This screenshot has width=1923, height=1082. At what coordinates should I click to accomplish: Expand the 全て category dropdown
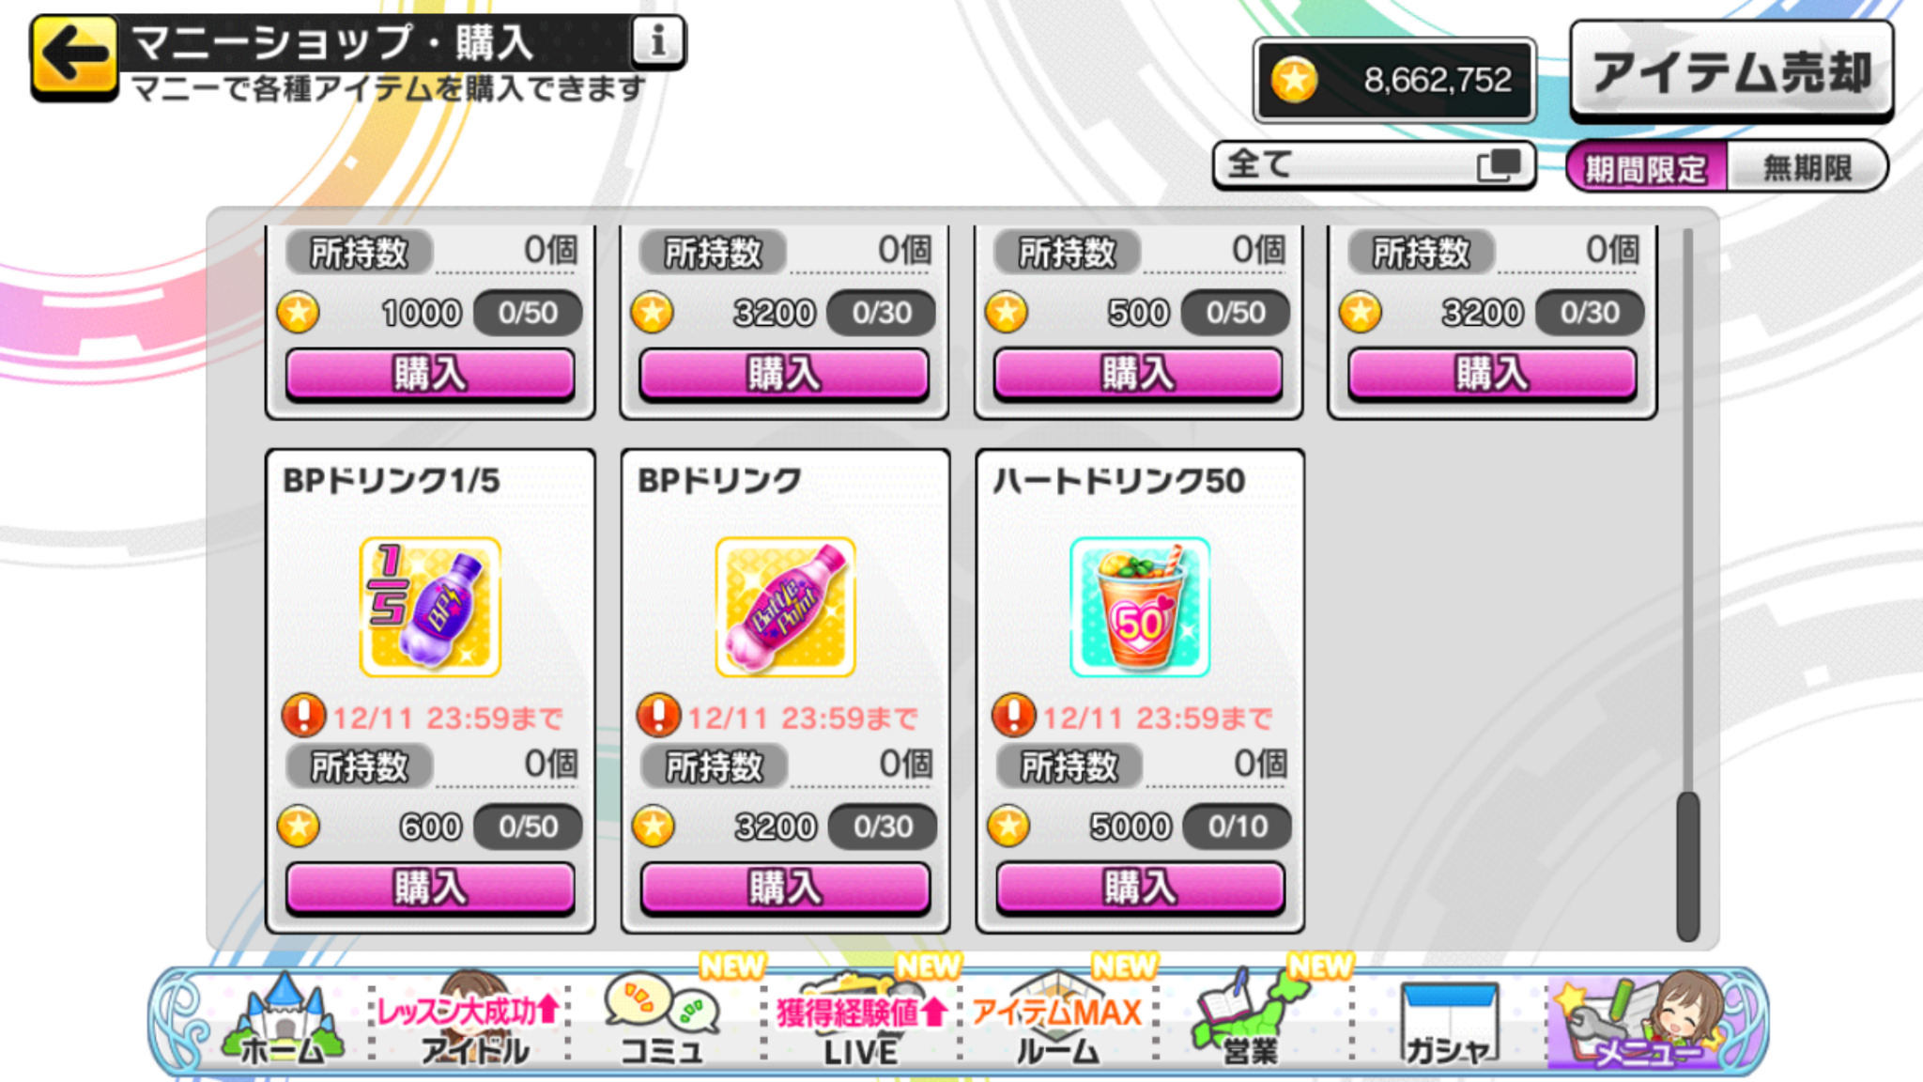pos(1374,165)
